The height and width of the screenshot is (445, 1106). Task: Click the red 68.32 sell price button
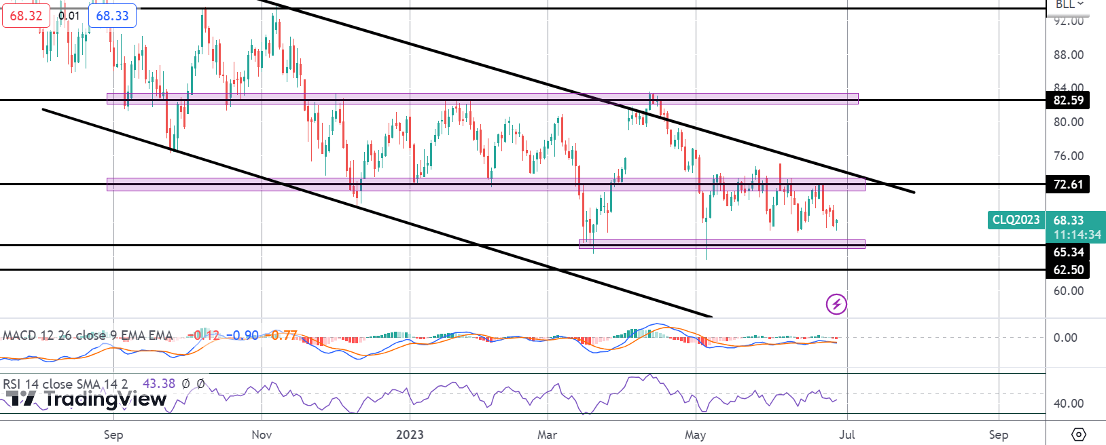[x=26, y=16]
